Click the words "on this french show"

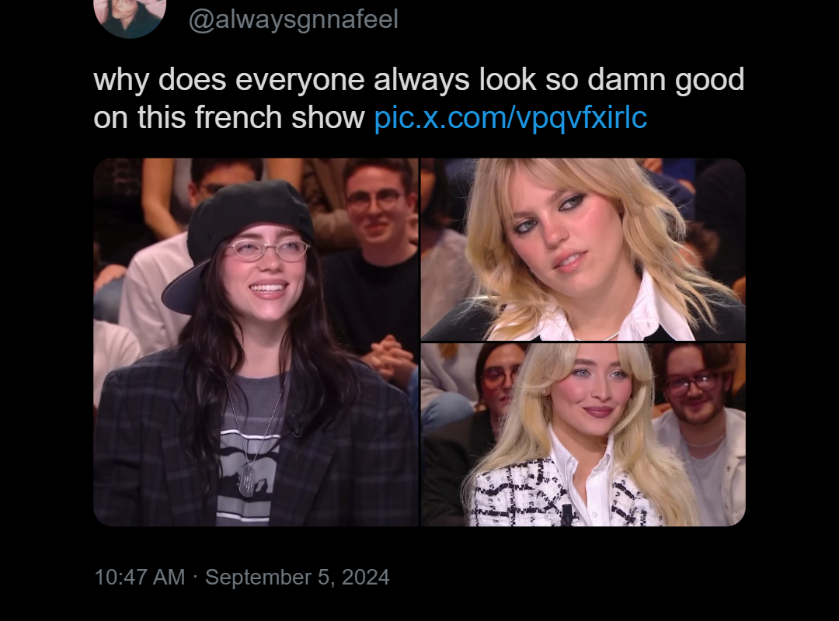229,118
